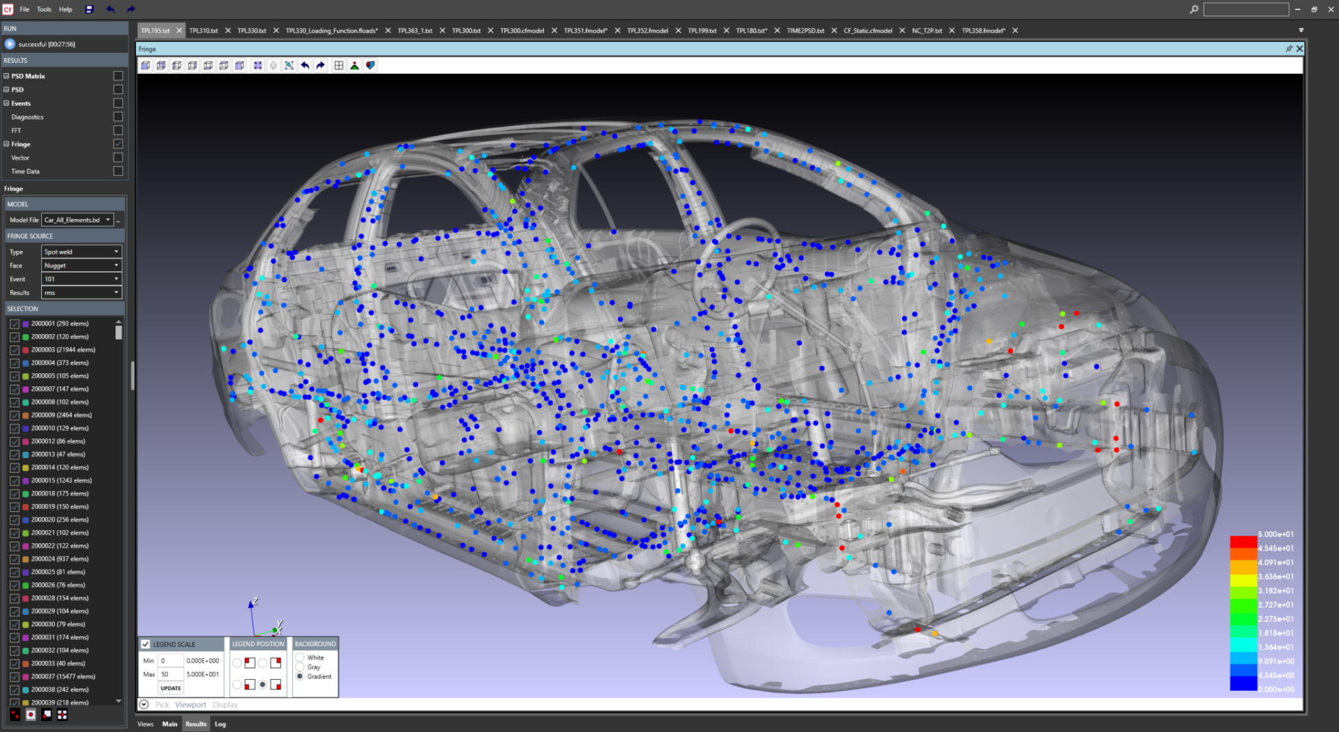Click the next view arrow in Fringe toolbar
The width and height of the screenshot is (1339, 732).
[321, 66]
